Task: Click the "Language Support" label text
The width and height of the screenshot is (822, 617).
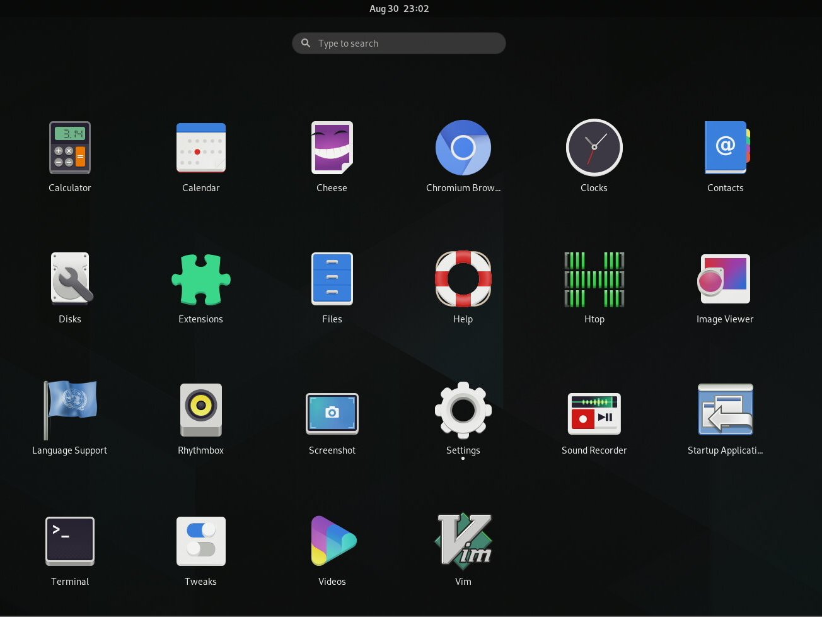Action: coord(70,450)
